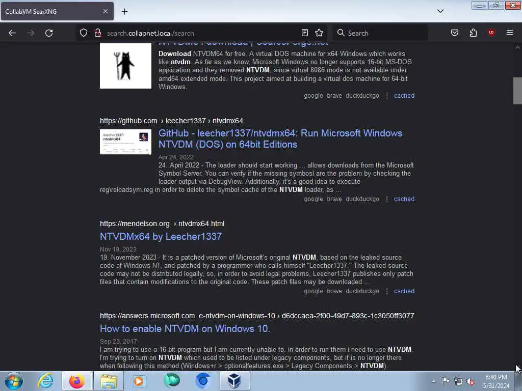
Task: Click the insecure connection padlock icon
Action: 98,33
